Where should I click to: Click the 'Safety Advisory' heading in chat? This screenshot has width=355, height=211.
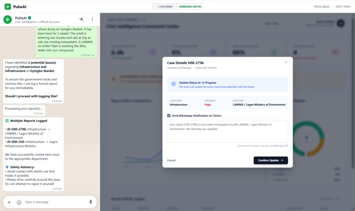click(x=22, y=167)
